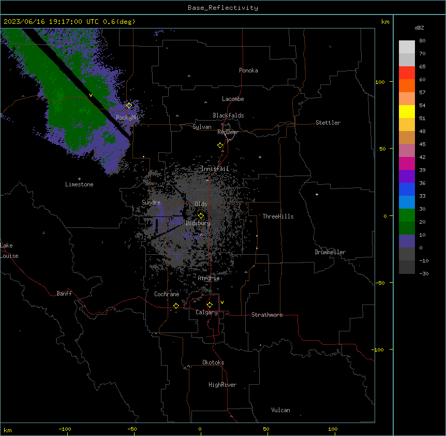Click the Sundre town label

point(151,202)
